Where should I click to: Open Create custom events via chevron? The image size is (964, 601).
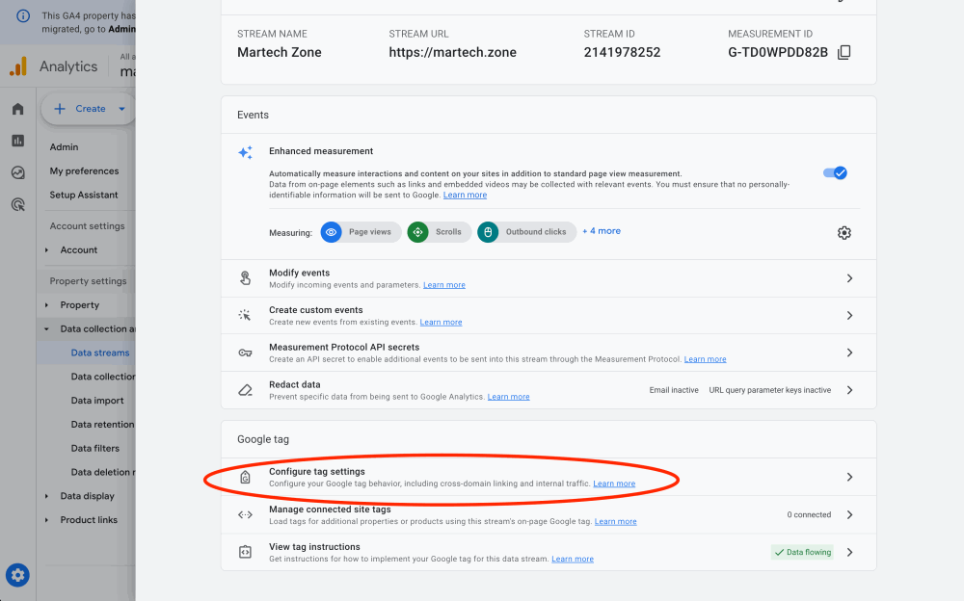[849, 315]
